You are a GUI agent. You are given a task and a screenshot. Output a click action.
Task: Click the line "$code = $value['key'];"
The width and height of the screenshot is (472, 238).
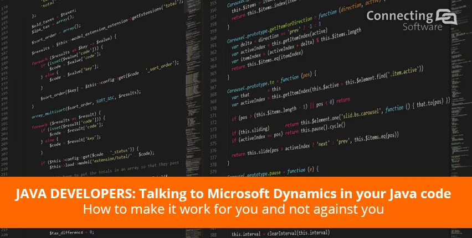pos(74,73)
